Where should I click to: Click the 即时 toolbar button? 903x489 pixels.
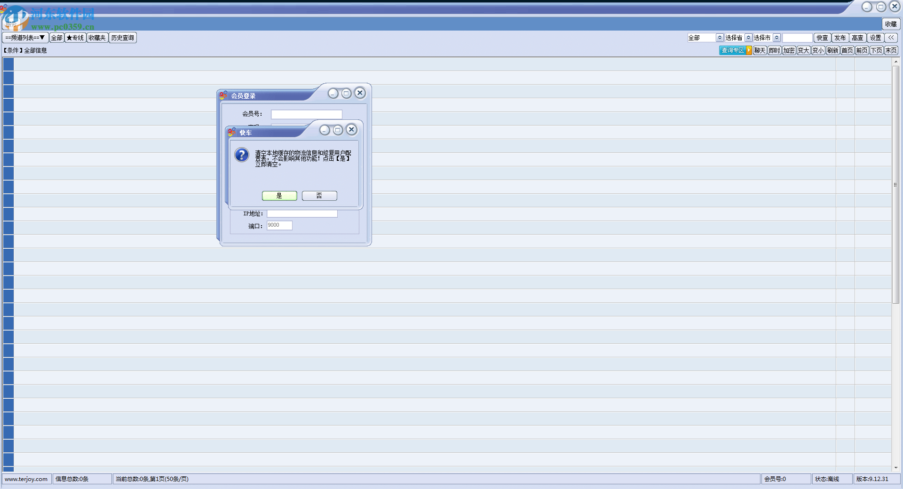click(775, 50)
